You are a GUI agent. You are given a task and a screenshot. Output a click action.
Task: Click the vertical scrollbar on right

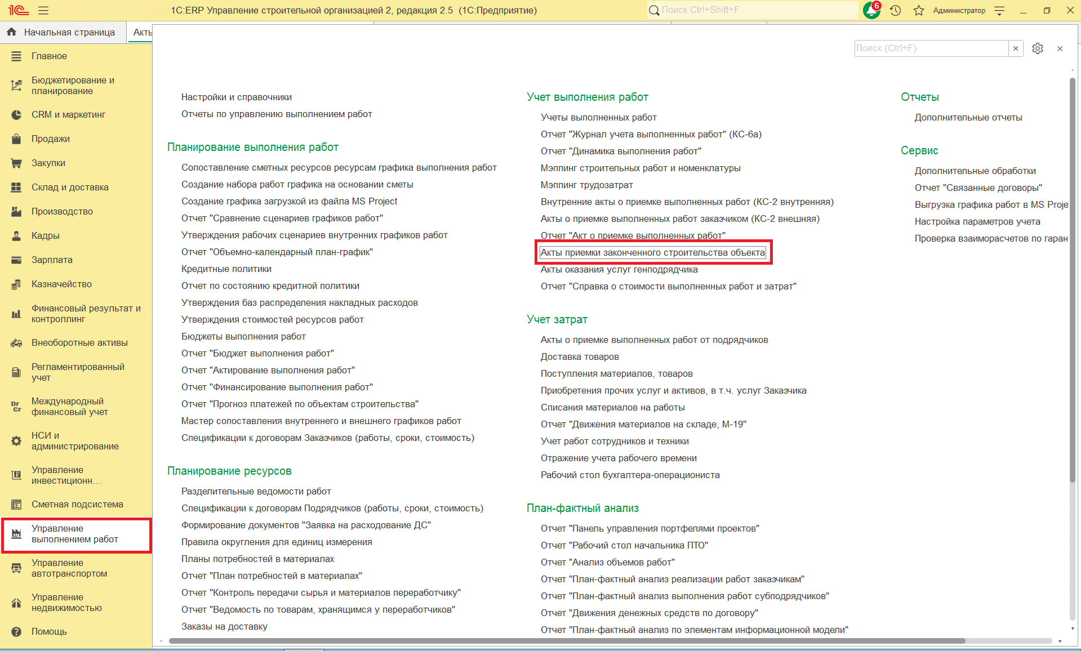(x=1072, y=282)
